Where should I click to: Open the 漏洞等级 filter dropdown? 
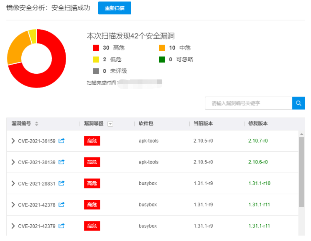(110, 124)
